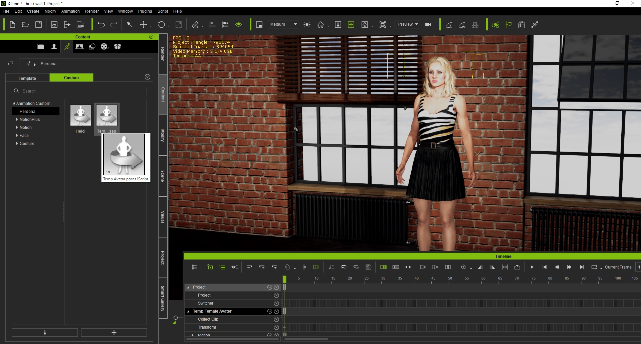This screenshot has width=641, height=344.
Task: Expand the Motion tree item
Action: [17, 127]
